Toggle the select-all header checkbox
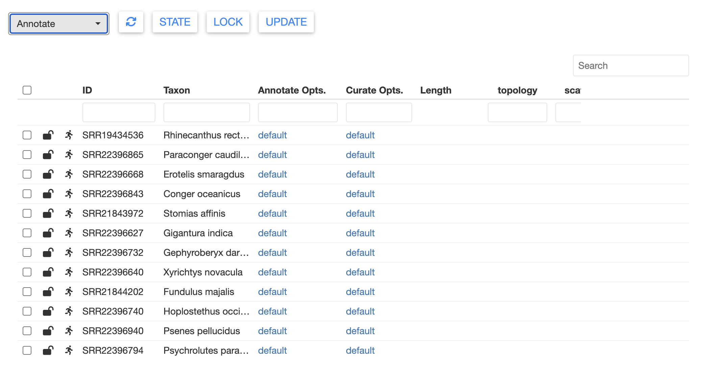This screenshot has height=376, width=706. [27, 90]
